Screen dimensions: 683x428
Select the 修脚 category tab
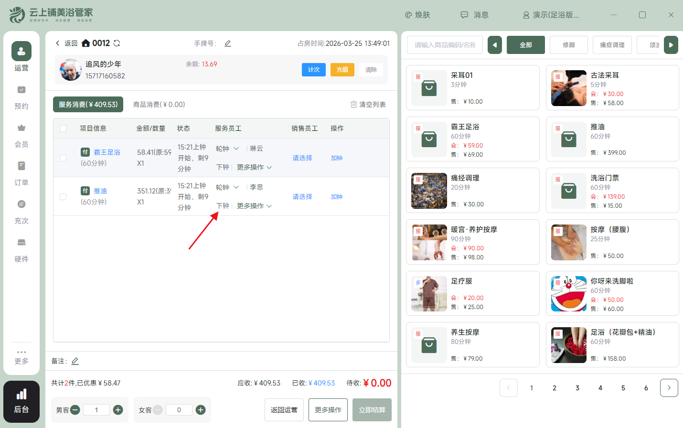point(568,44)
